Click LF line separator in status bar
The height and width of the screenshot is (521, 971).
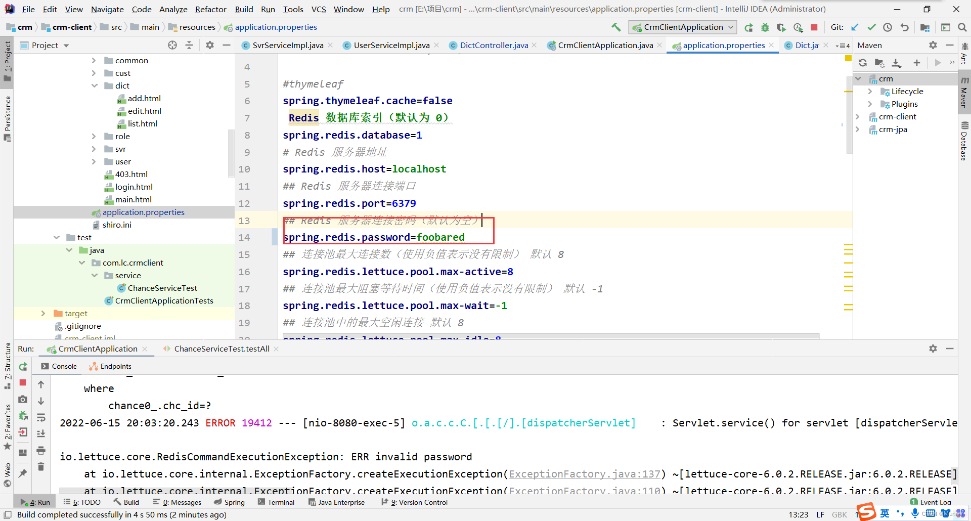click(x=820, y=514)
